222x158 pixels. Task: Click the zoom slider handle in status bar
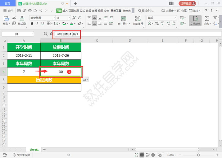198,155
